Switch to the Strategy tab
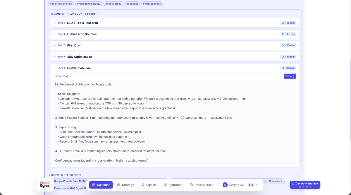351x195 pixels. click(x=125, y=185)
